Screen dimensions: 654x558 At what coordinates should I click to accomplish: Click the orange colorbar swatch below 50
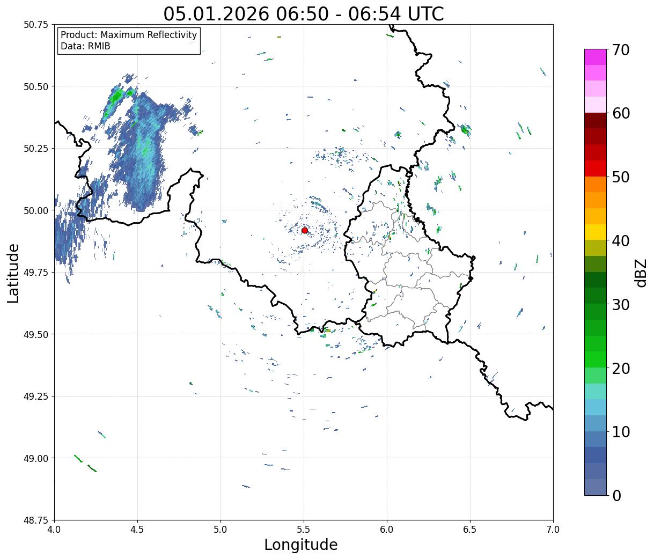click(596, 184)
